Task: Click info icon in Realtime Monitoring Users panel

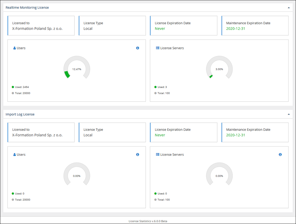Action: coord(138,48)
